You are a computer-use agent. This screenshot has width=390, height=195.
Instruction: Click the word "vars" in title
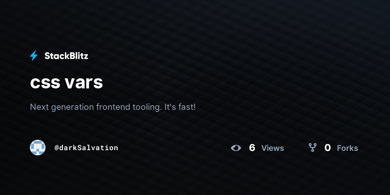coord(84,83)
